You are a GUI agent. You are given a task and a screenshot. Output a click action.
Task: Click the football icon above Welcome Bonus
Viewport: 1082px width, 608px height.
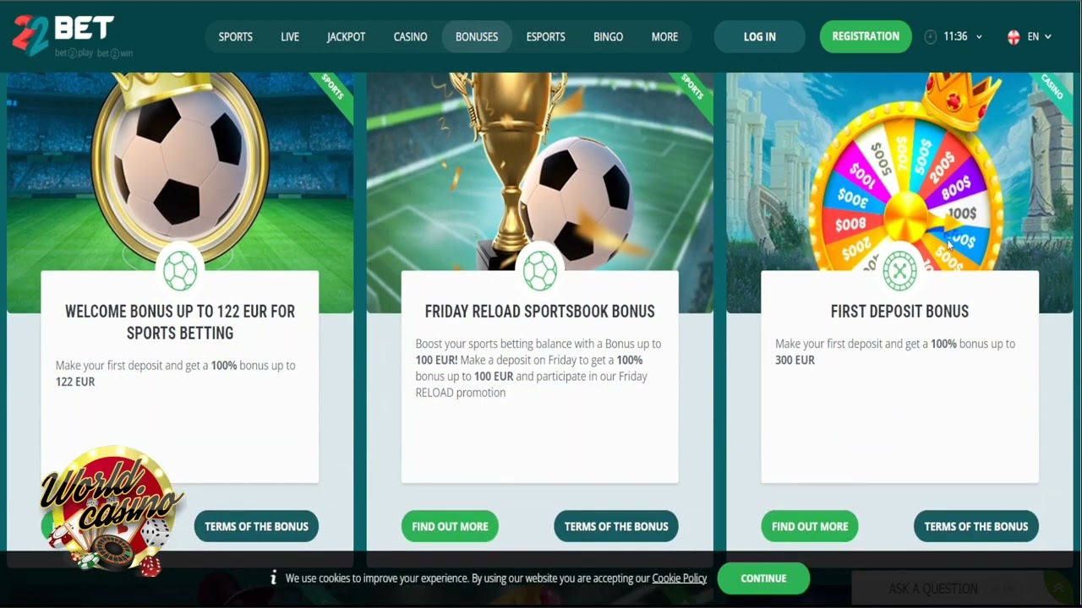click(180, 272)
